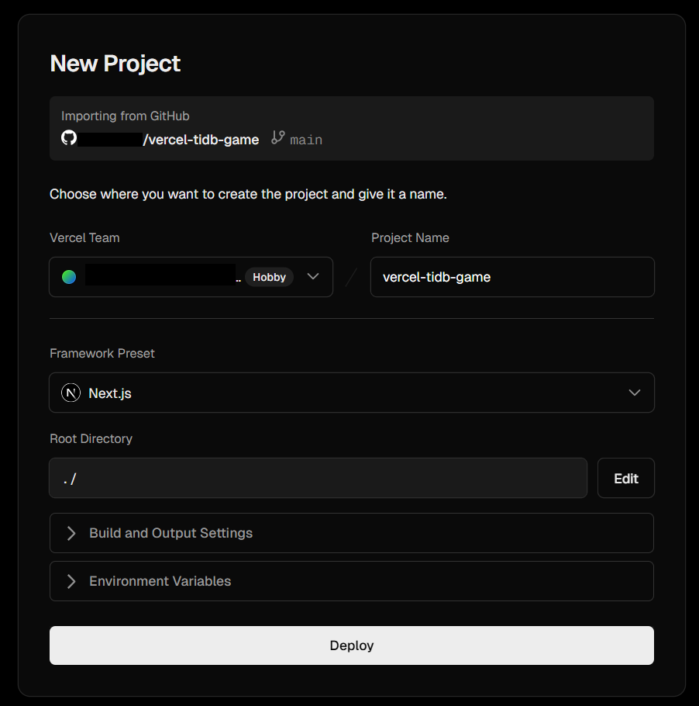This screenshot has width=699, height=706.
Task: Click the /vercel-tidb-game repository name
Action: [201, 140]
